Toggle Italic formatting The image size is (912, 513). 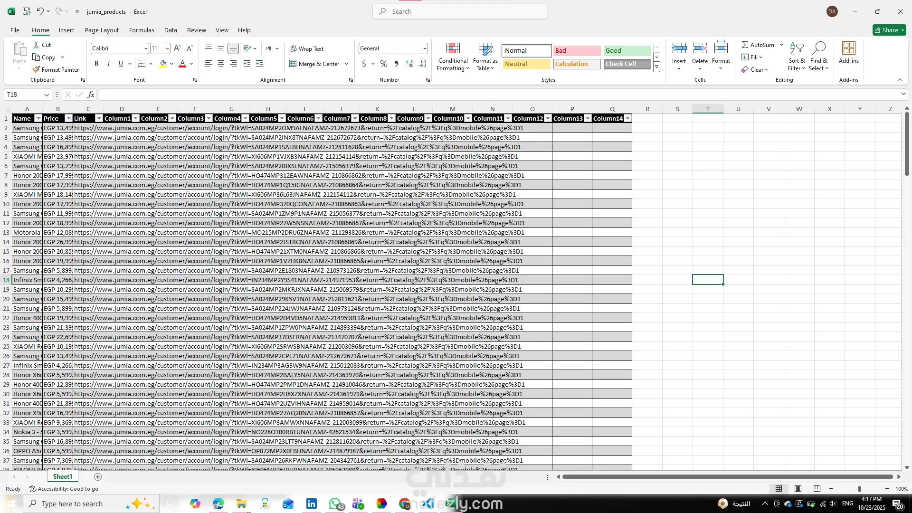[x=108, y=64]
